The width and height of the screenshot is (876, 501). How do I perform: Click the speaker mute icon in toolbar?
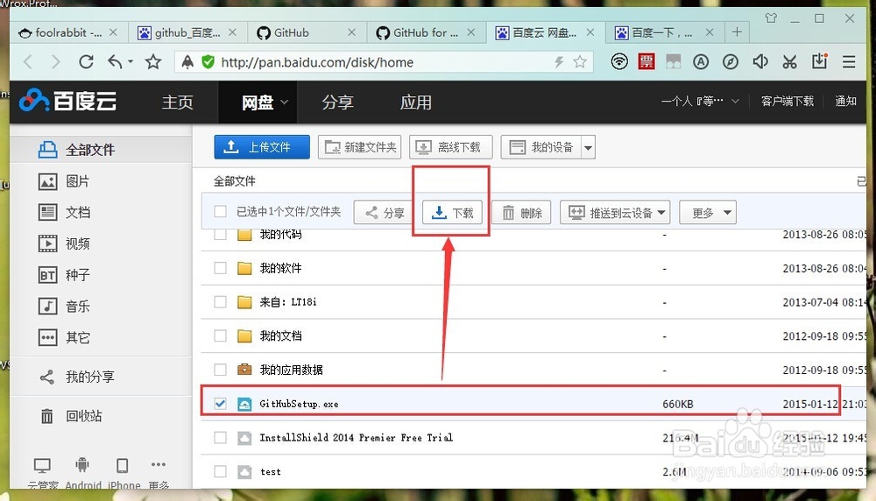coord(760,61)
